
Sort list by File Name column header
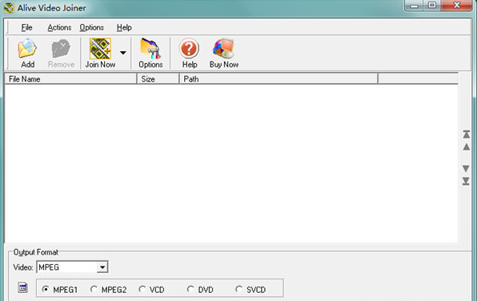click(x=71, y=78)
